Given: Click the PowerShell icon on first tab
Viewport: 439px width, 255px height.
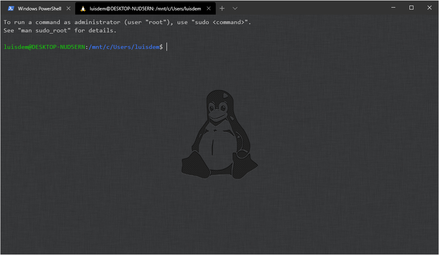Looking at the screenshot, I should click(11, 8).
